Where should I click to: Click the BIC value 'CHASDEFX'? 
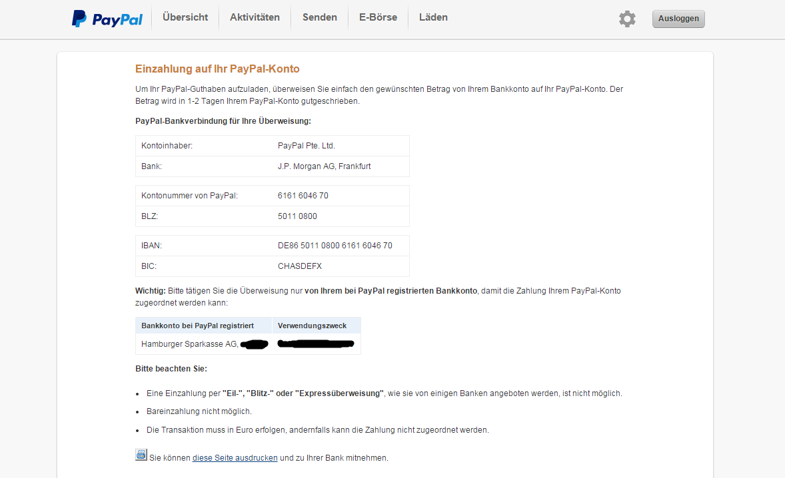(x=300, y=266)
